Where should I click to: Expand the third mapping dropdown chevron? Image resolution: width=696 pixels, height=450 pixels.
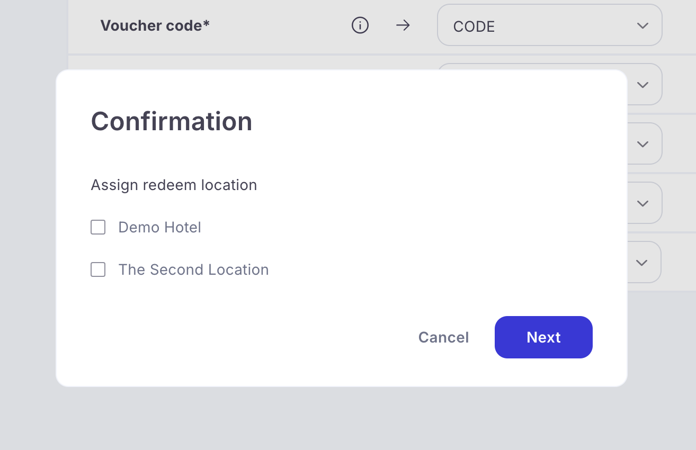(643, 144)
